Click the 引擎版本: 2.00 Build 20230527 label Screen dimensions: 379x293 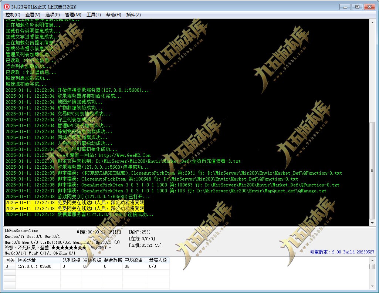(342, 252)
